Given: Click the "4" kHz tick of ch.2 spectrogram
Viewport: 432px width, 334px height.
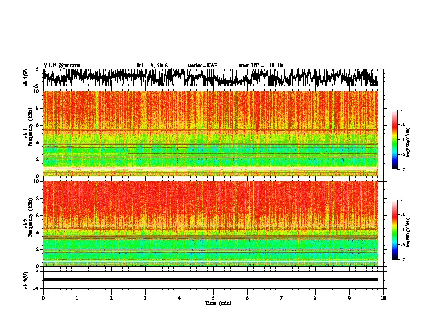Looking at the screenshot, I should coord(38,232).
